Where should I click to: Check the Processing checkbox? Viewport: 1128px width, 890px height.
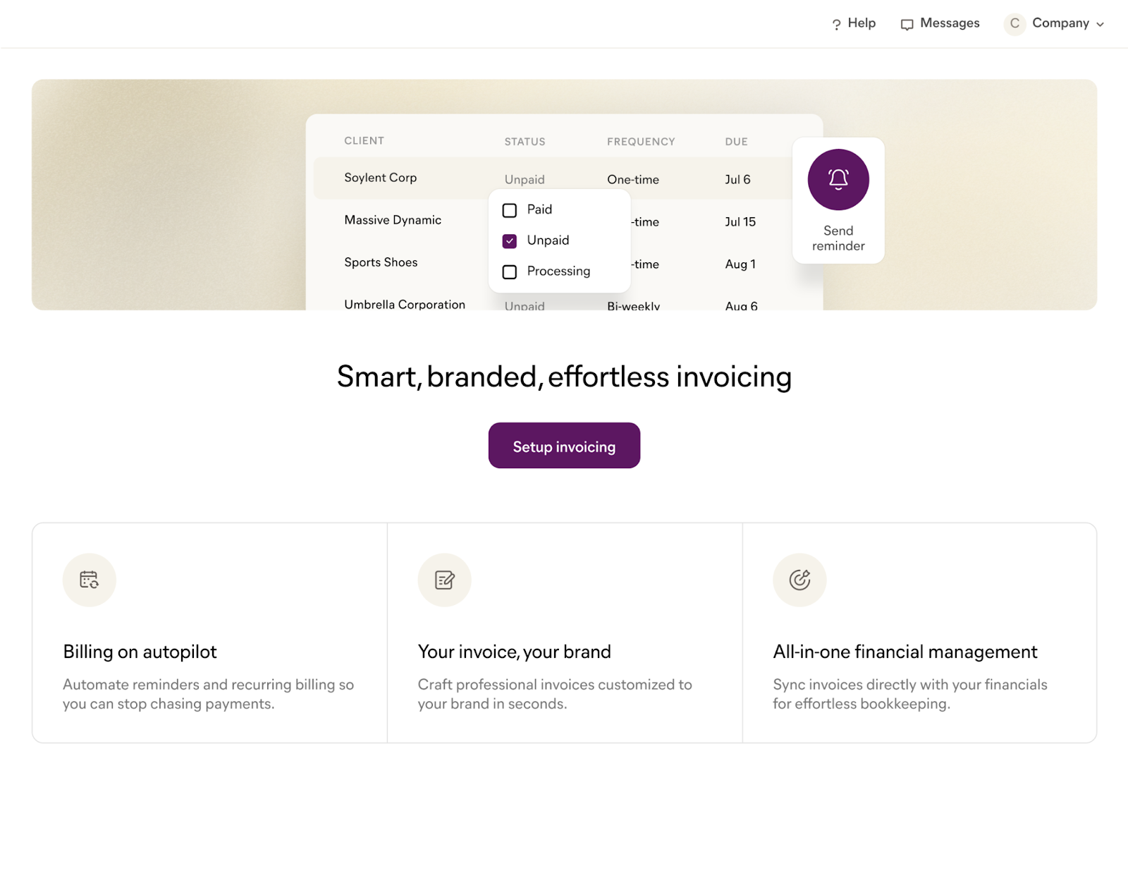(510, 272)
